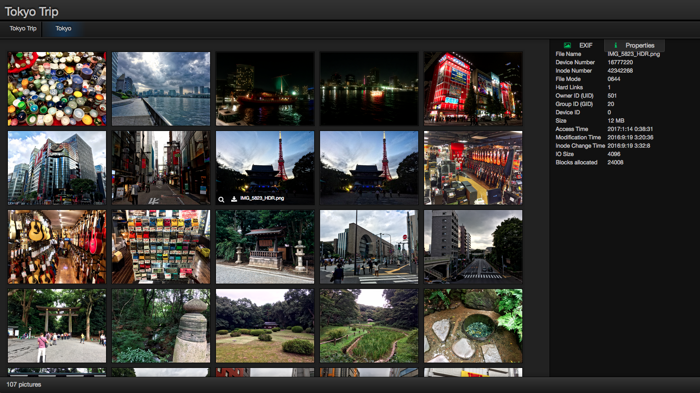Click the Inode Change Time value
Viewport: 700px width, 393px height.
[x=629, y=146]
